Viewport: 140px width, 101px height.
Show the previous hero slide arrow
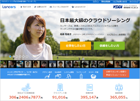(x=2, y=38)
